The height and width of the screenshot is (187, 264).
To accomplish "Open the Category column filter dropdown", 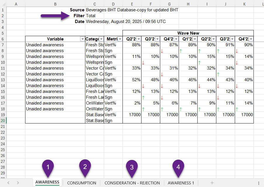I will (x=101, y=39).
